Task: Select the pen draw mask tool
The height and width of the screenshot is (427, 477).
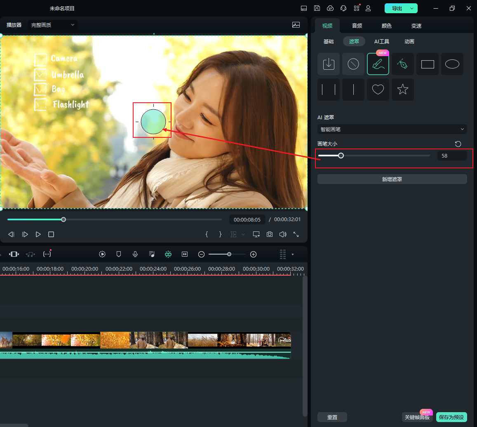Action: pyautogui.click(x=402, y=64)
